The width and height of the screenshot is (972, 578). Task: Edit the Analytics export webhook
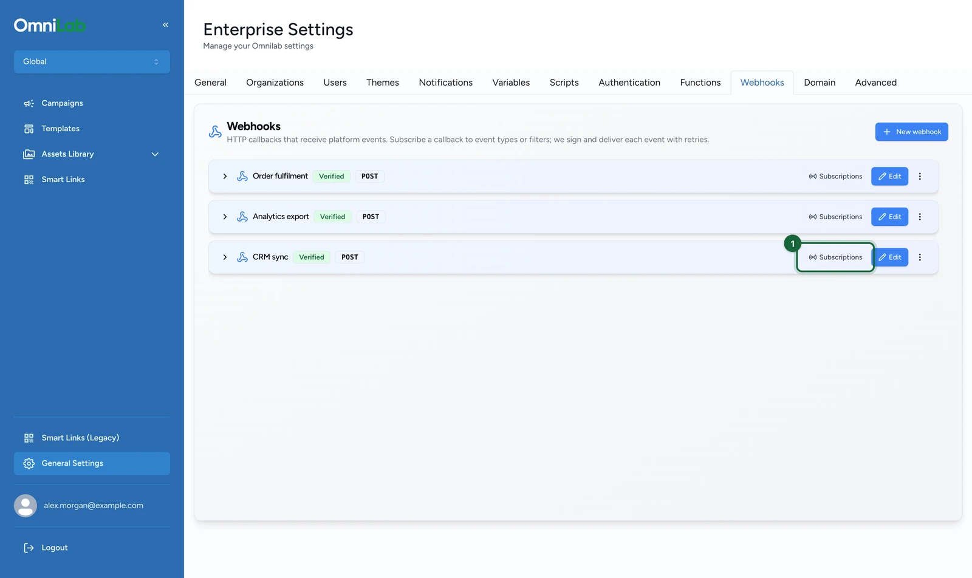(889, 217)
